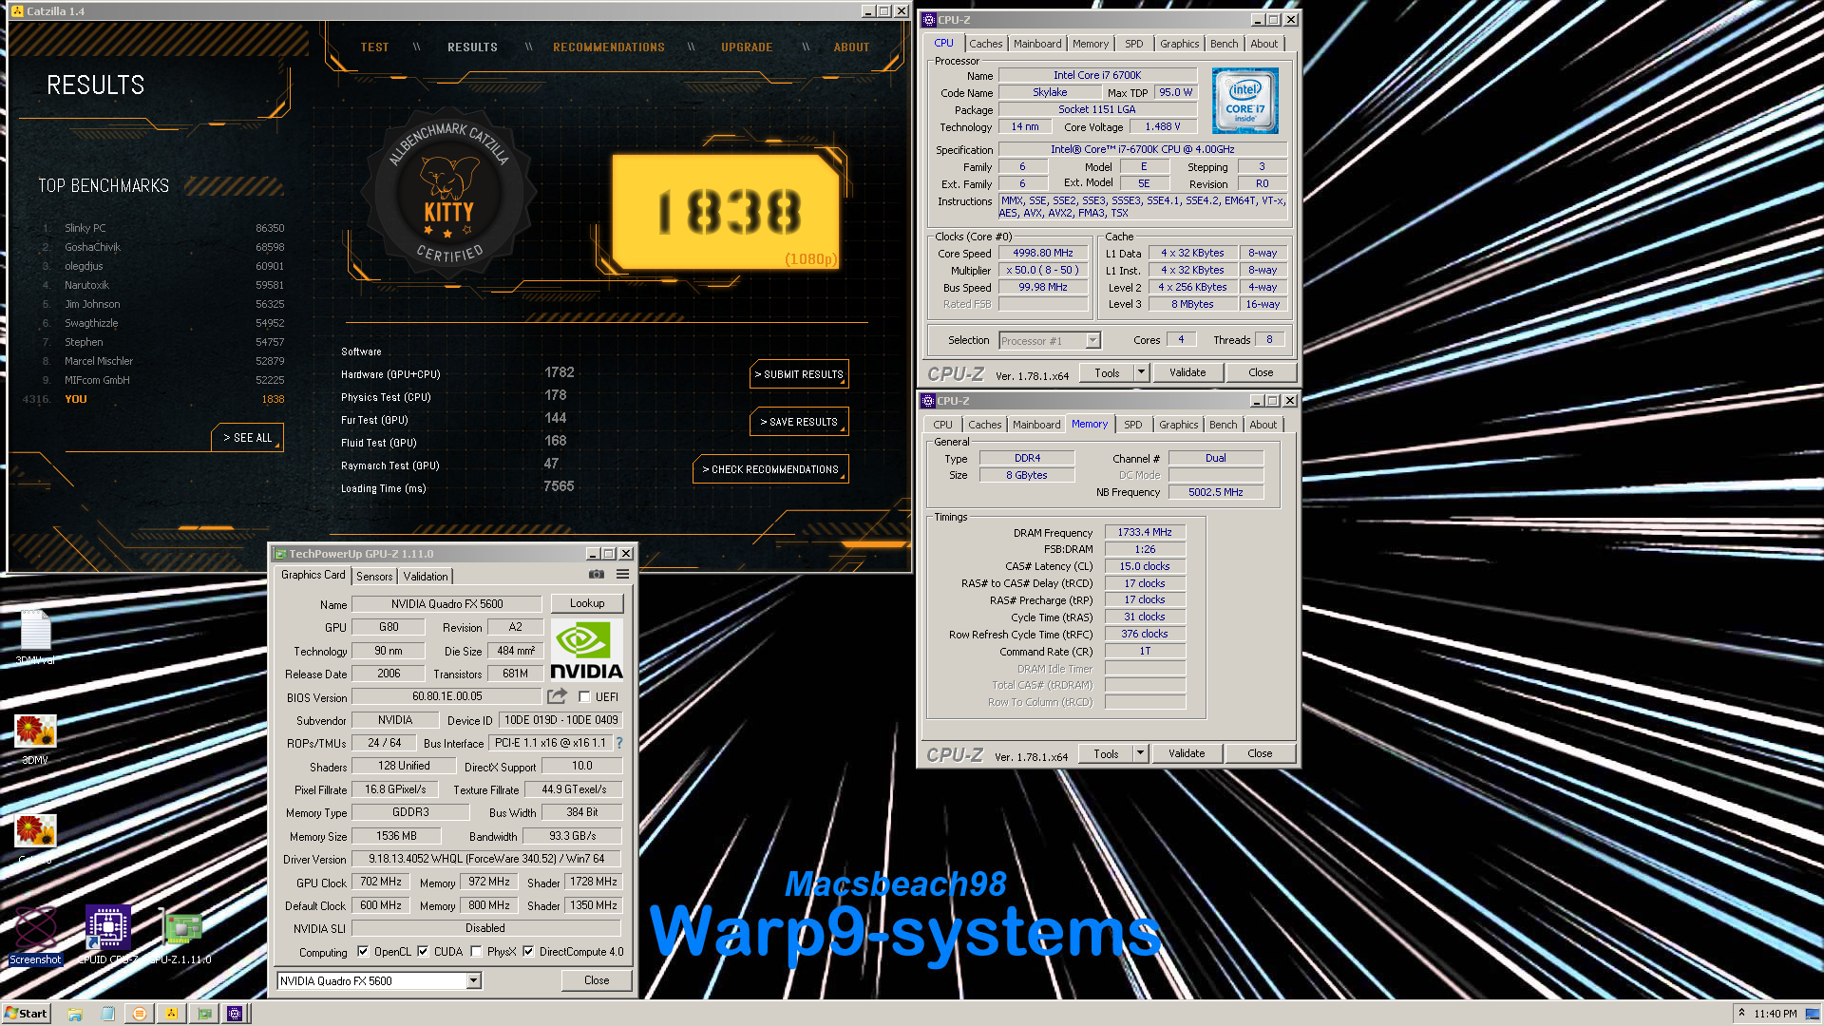Open the GPU-Z hamburger menu
The height and width of the screenshot is (1026, 1824).
tap(622, 574)
